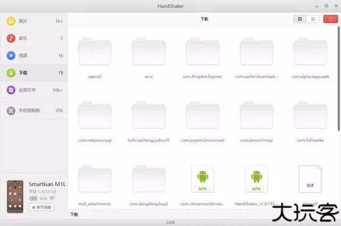This screenshot has width=341, height=226.
Task: Open the purple All Files category icon
Action: (x=11, y=90)
